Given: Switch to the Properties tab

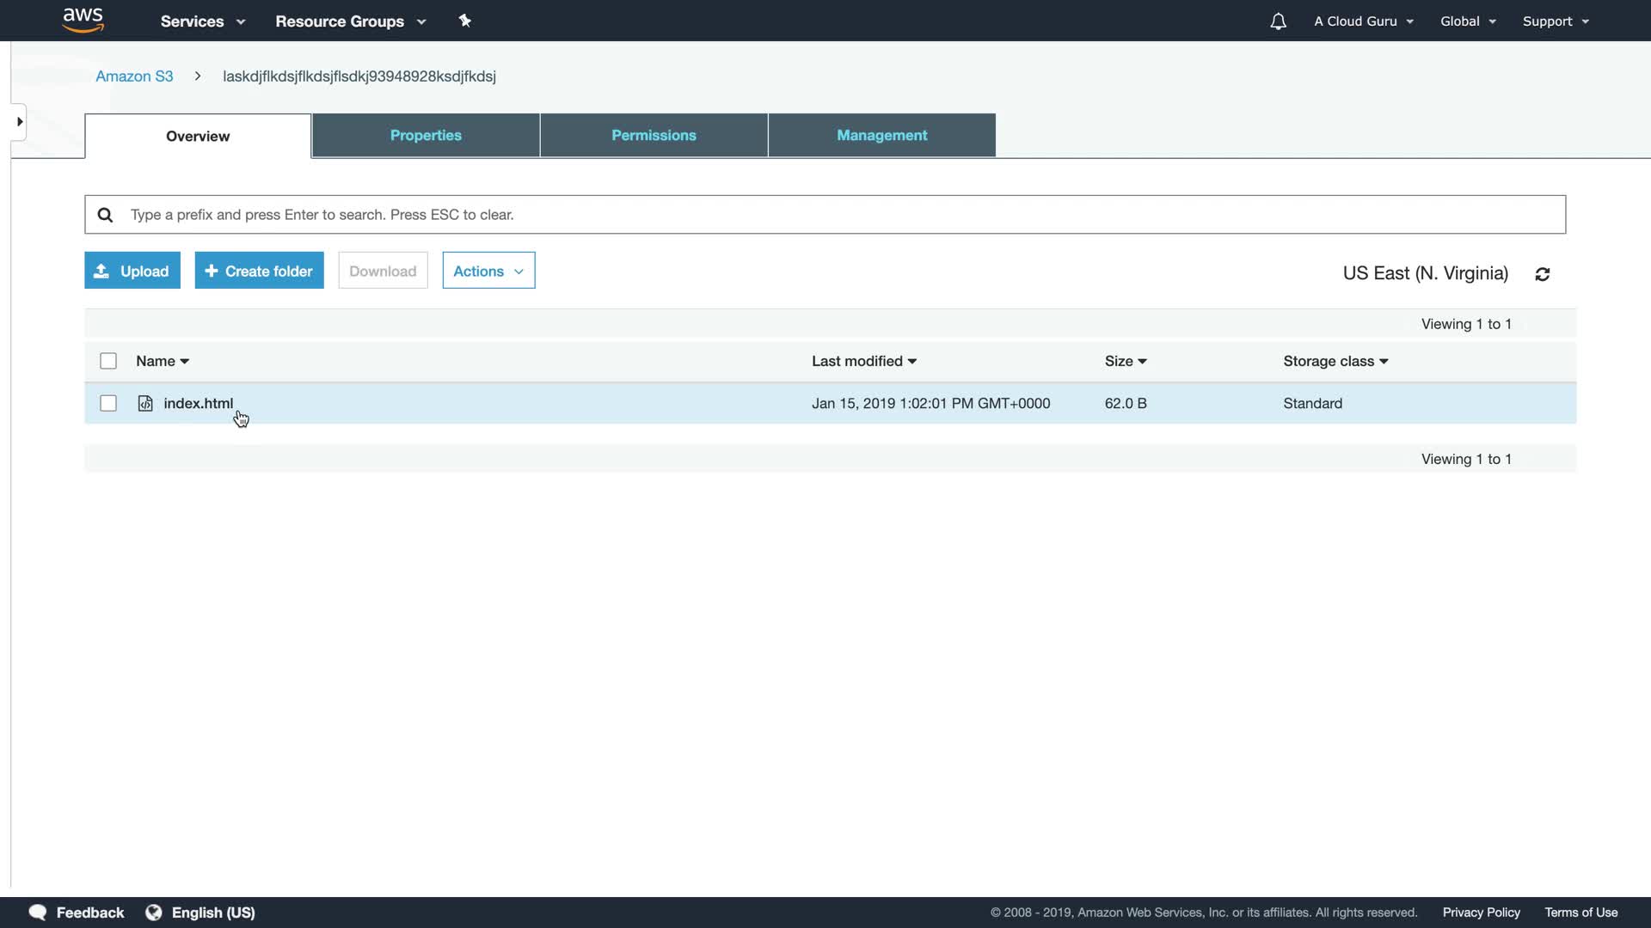Looking at the screenshot, I should [x=426, y=136].
